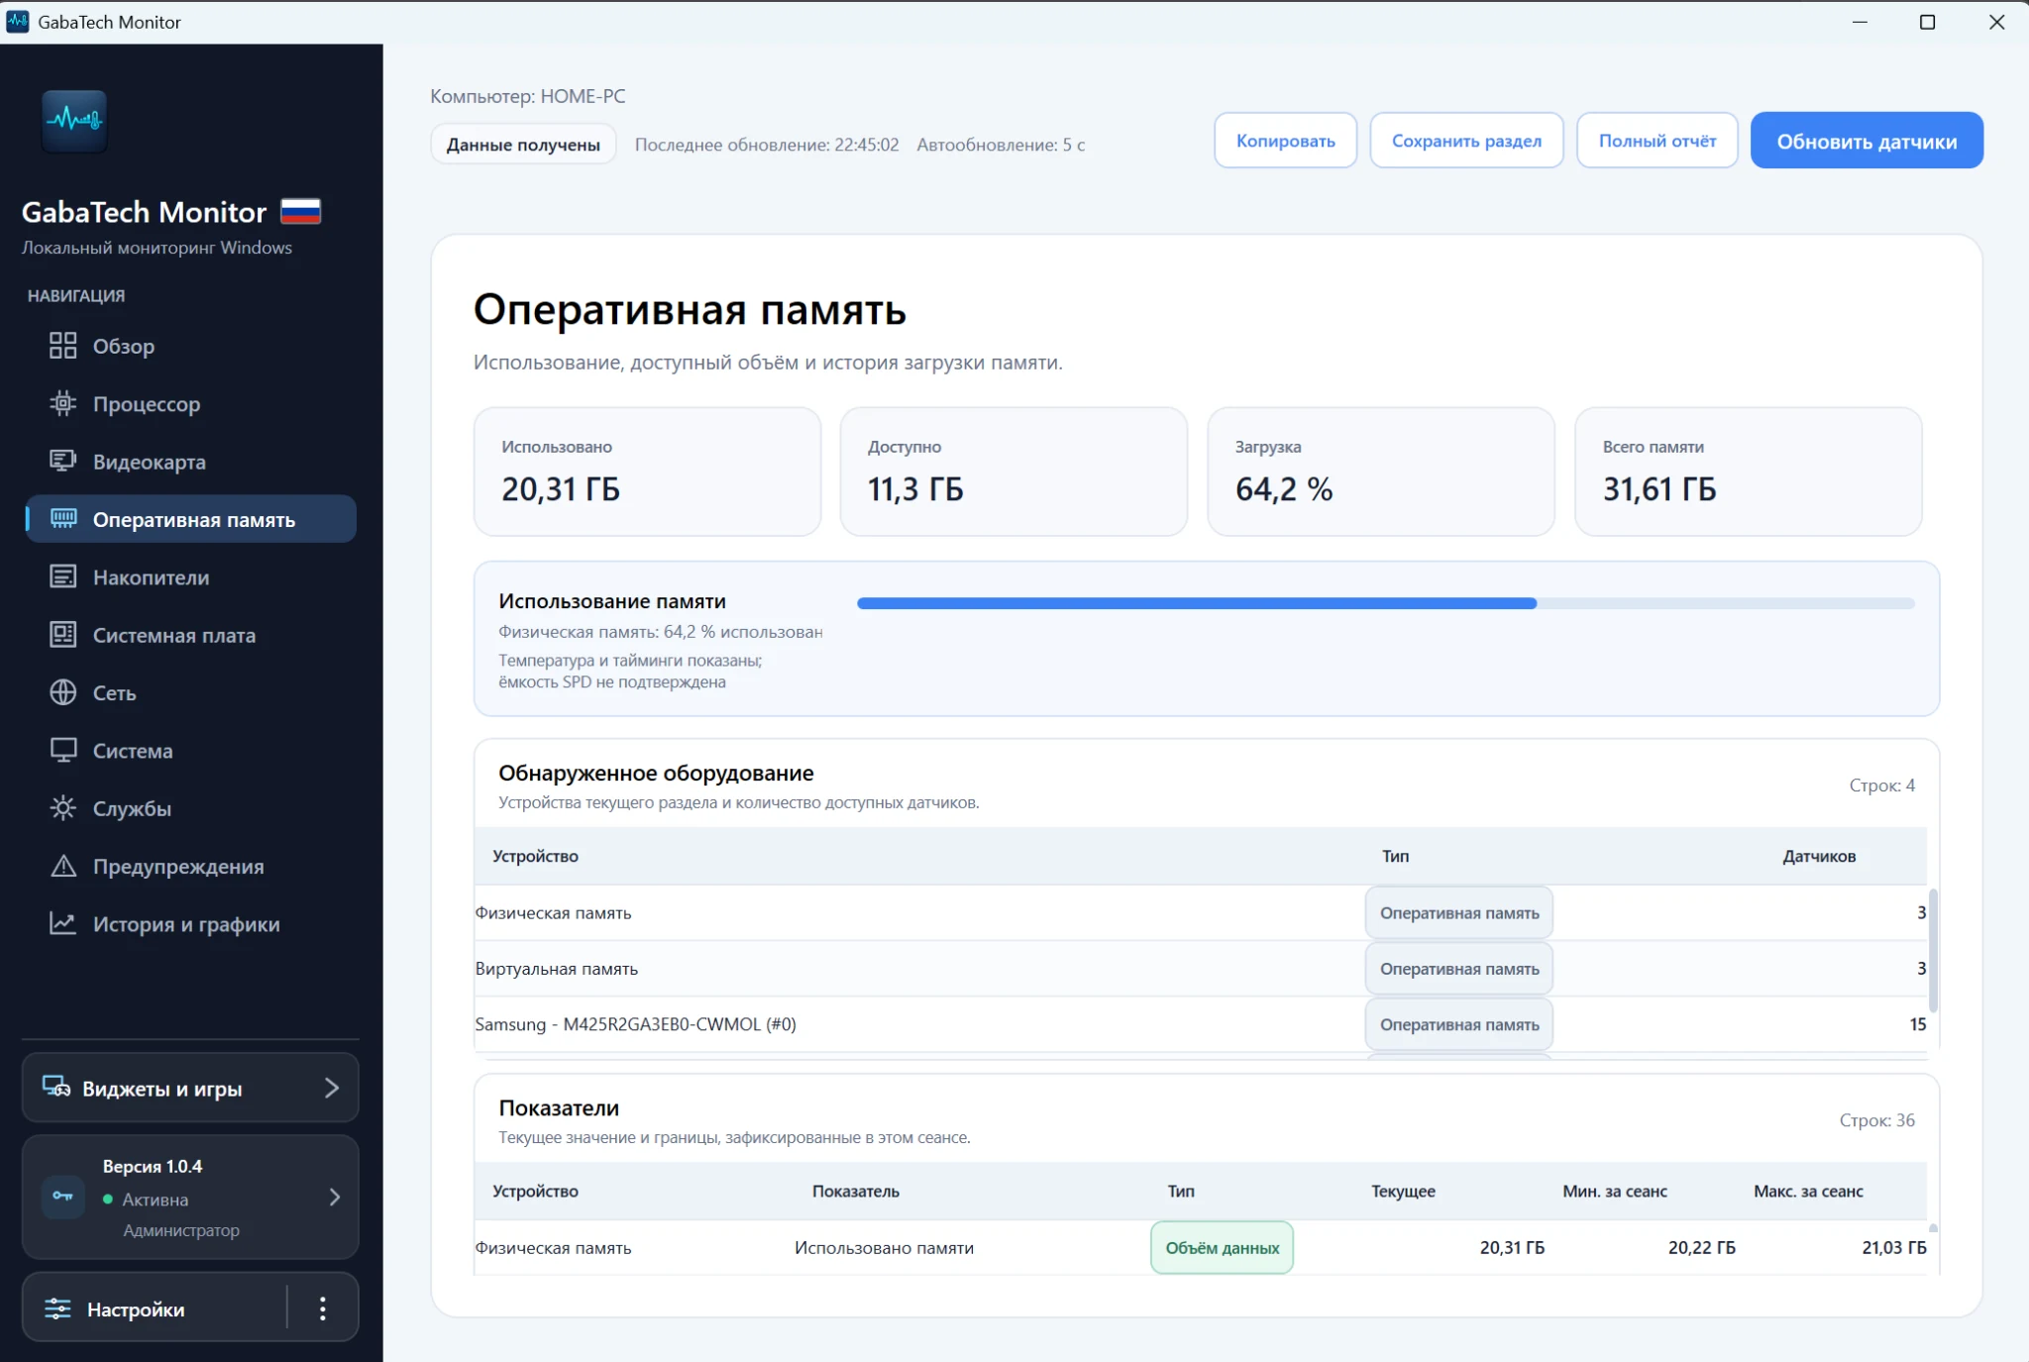Go to Обзор section
The width and height of the screenshot is (2029, 1362).
(x=190, y=346)
